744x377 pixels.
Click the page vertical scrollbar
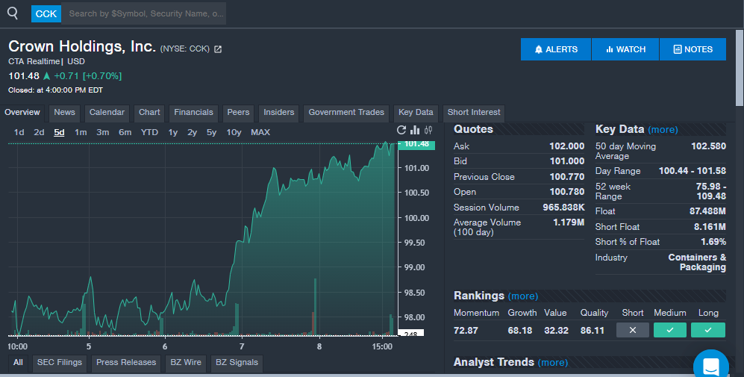click(x=740, y=69)
